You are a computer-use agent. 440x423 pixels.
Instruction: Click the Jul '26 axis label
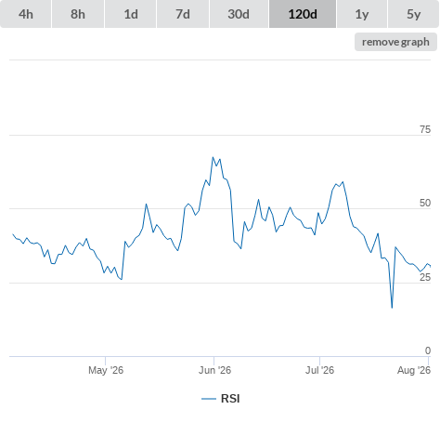pos(319,370)
